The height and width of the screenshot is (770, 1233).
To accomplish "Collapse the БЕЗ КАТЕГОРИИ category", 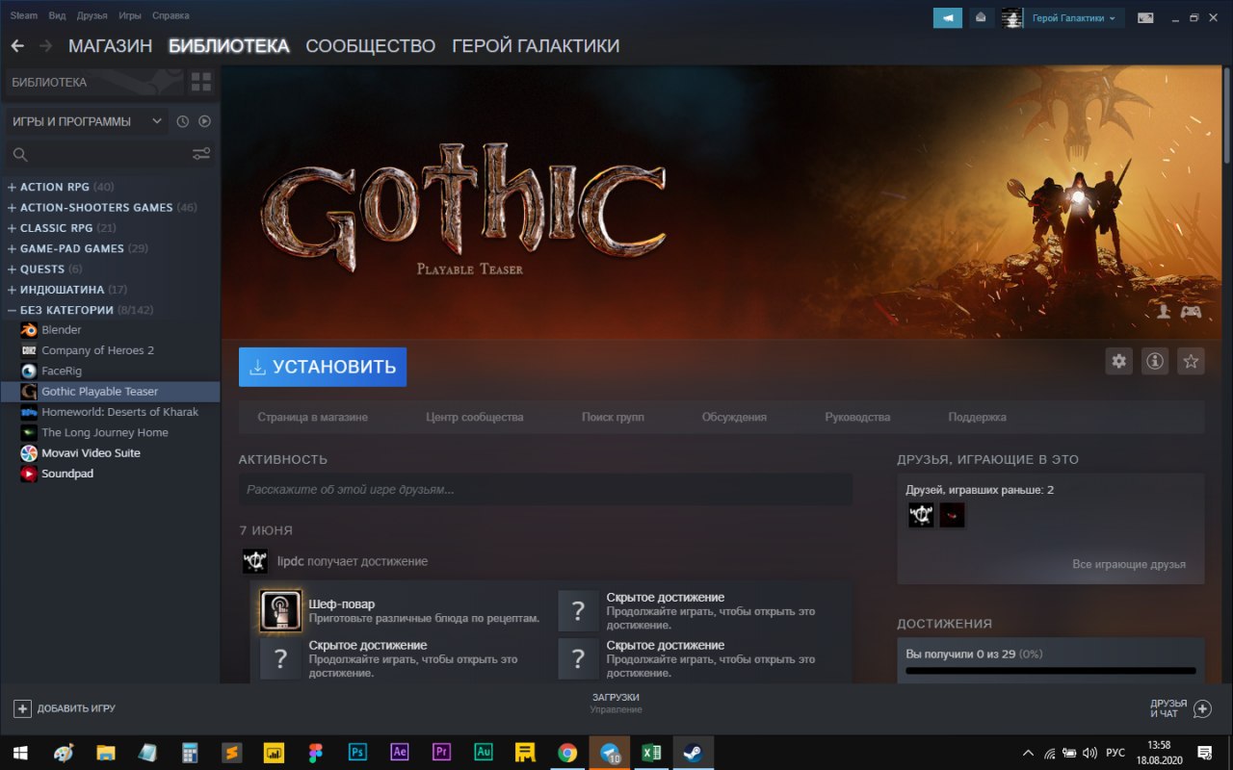I will pyautogui.click(x=12, y=310).
